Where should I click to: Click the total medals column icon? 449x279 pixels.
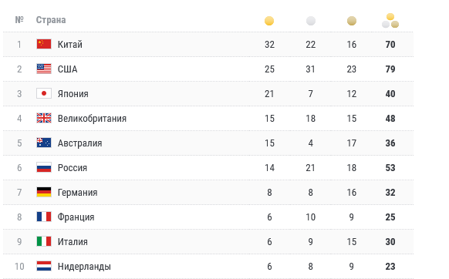click(390, 21)
